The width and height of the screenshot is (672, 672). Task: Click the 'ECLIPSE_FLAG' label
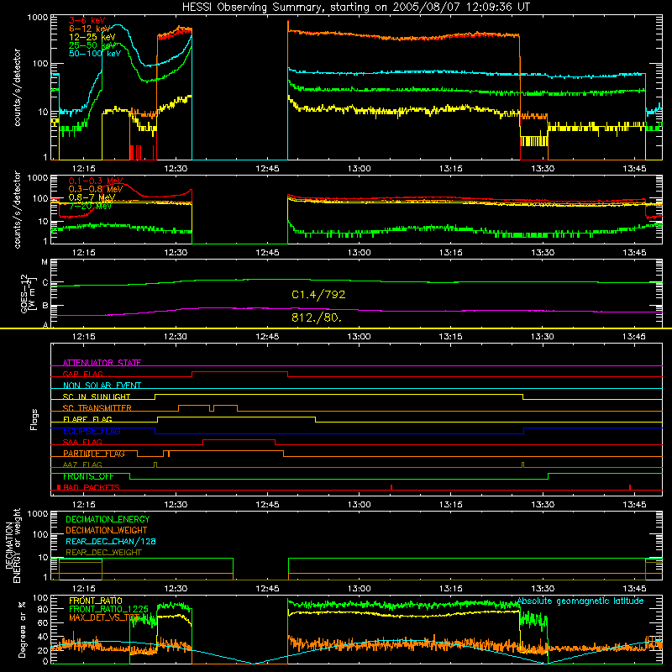coord(92,431)
